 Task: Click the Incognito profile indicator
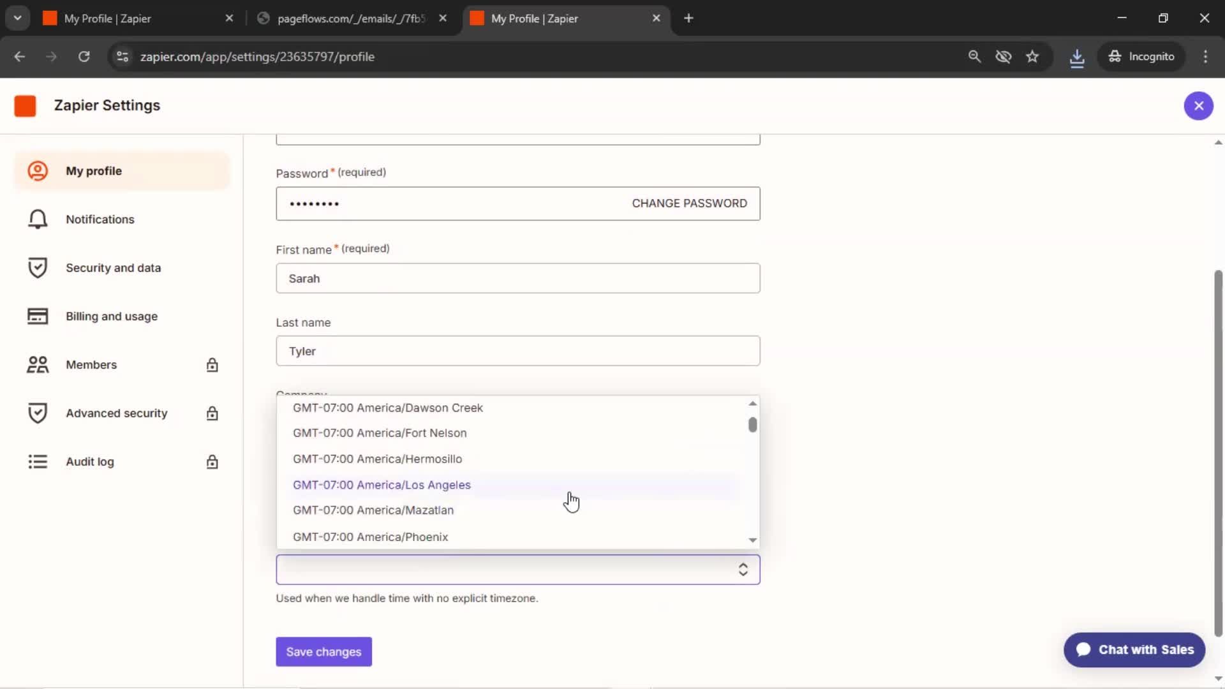click(1141, 57)
